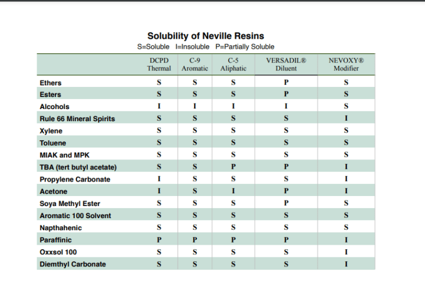Select the 'Napthahenic' row label
This screenshot has height=294, width=425.
pos(61,228)
